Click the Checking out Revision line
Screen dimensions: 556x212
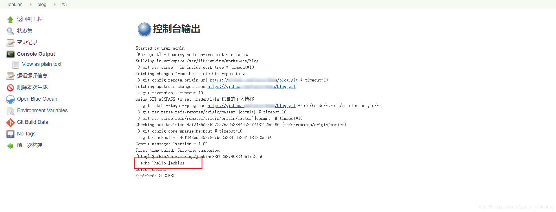tap(241, 125)
